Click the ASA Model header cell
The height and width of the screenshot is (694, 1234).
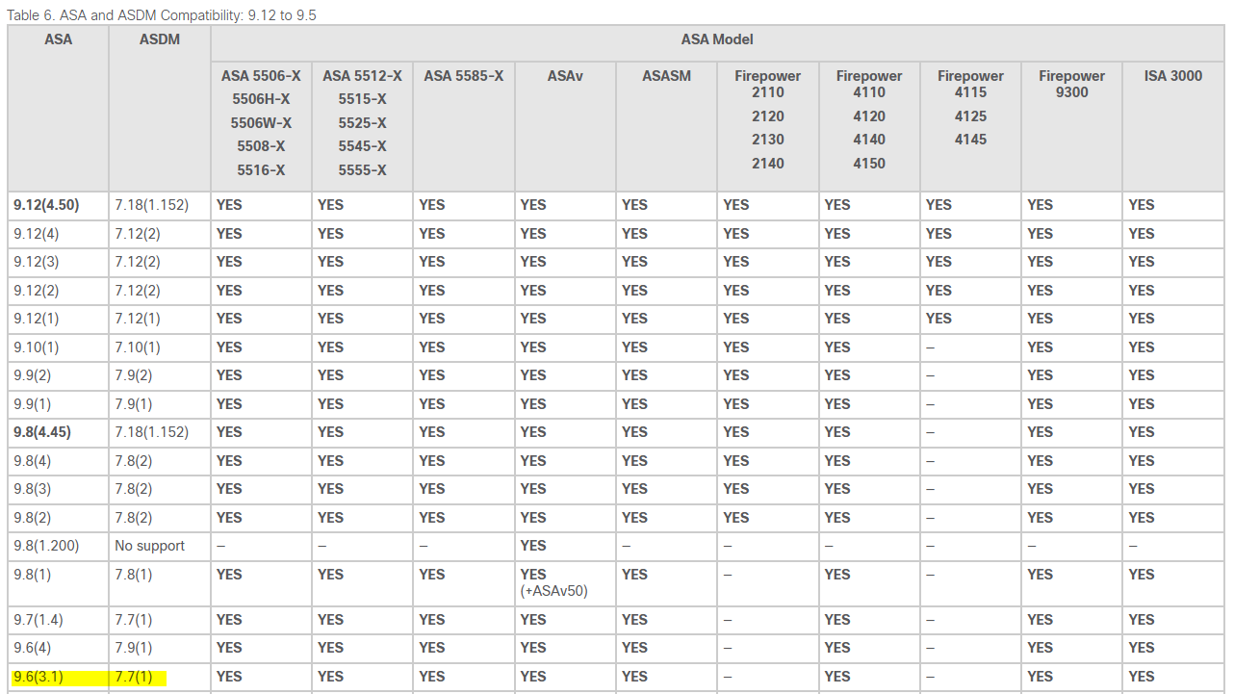click(717, 40)
